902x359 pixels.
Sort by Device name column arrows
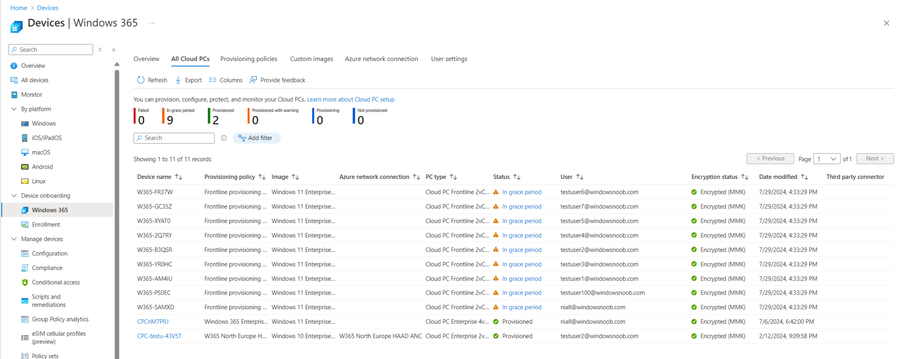point(179,177)
